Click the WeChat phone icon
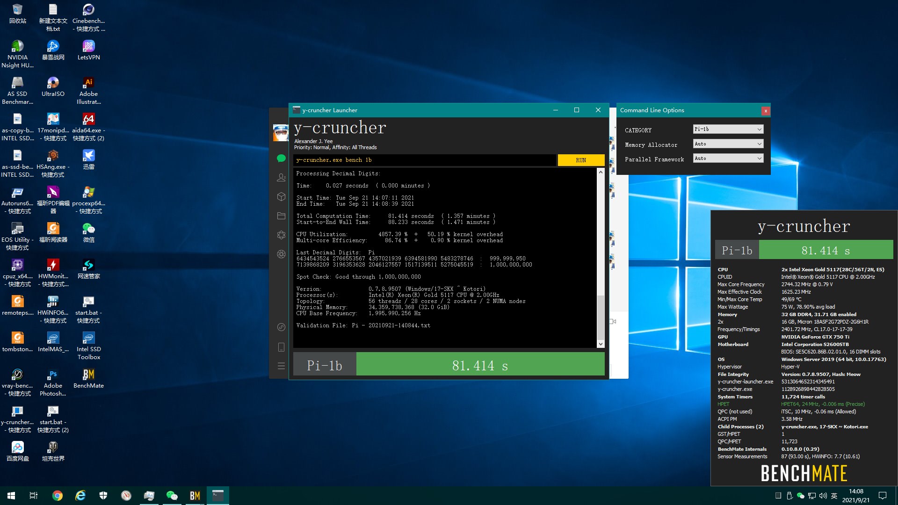The width and height of the screenshot is (898, 505). 281,347
